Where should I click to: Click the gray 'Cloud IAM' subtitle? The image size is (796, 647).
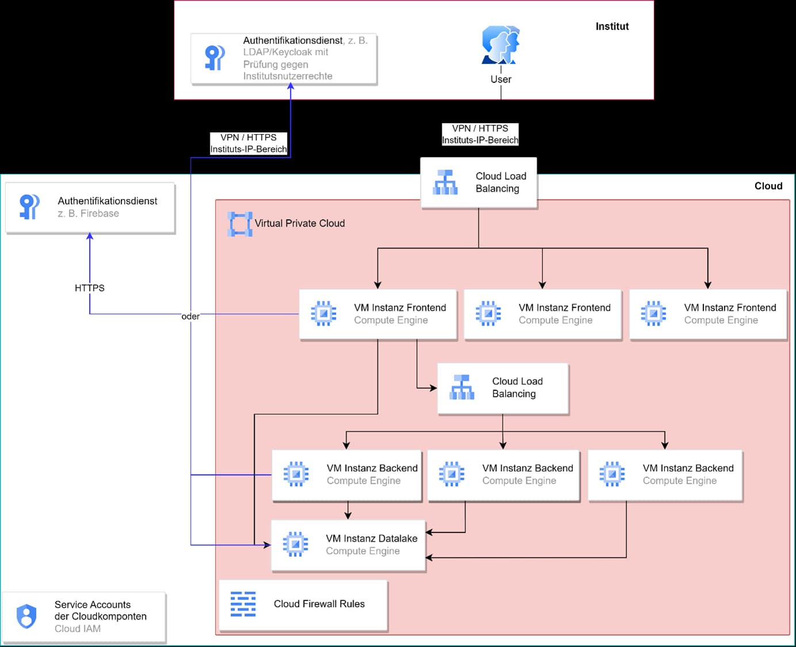(x=78, y=629)
